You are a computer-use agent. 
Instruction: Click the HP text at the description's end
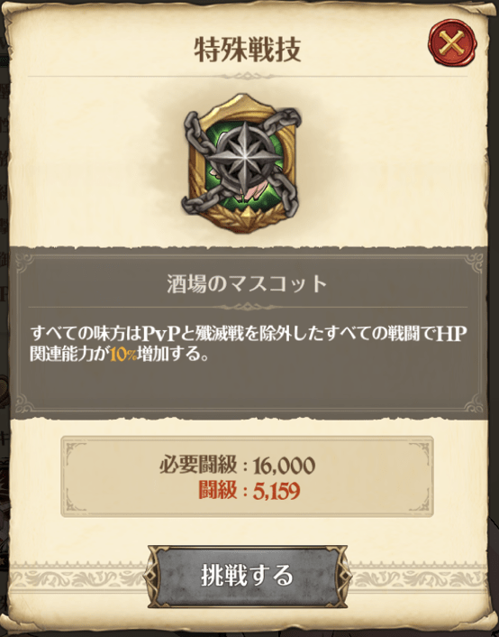coord(453,334)
